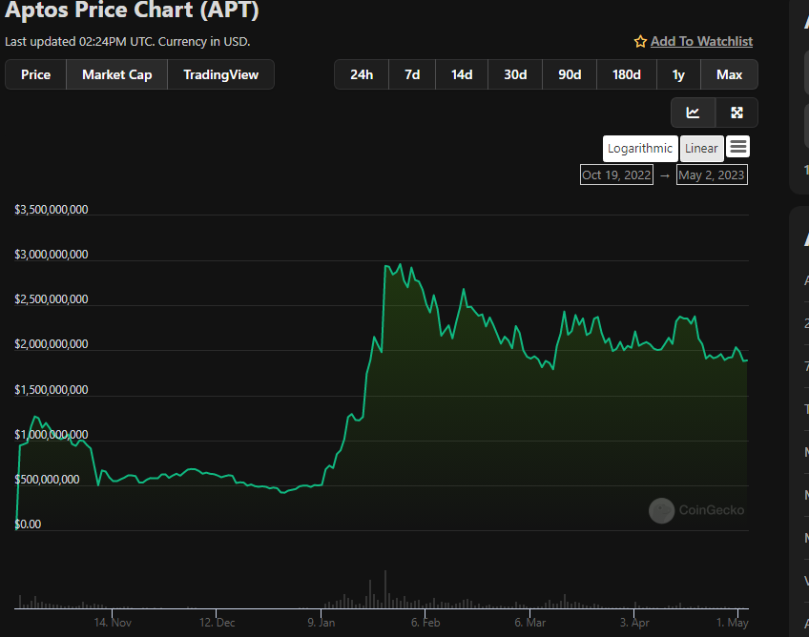Toggle the Linear scale option
The width and height of the screenshot is (809, 637).
(x=702, y=149)
